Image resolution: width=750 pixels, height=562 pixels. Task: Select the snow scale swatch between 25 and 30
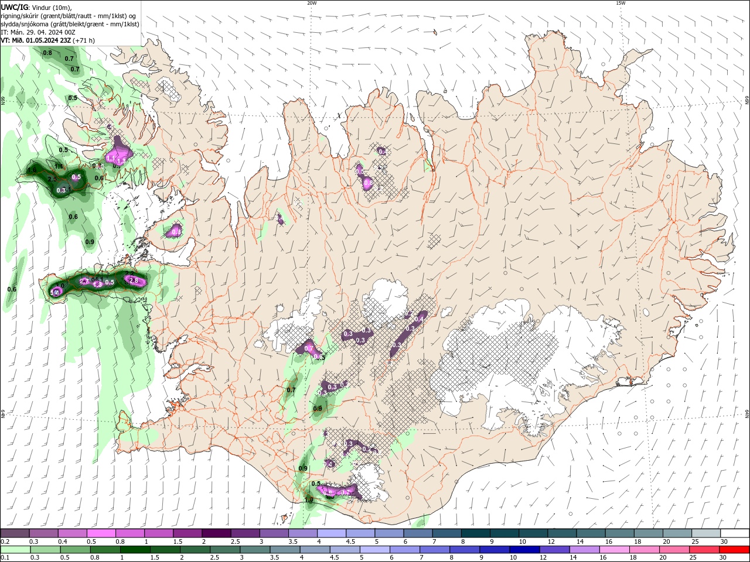707,533
